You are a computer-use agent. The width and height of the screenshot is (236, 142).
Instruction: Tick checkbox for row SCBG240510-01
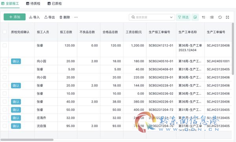(x=5, y=61)
